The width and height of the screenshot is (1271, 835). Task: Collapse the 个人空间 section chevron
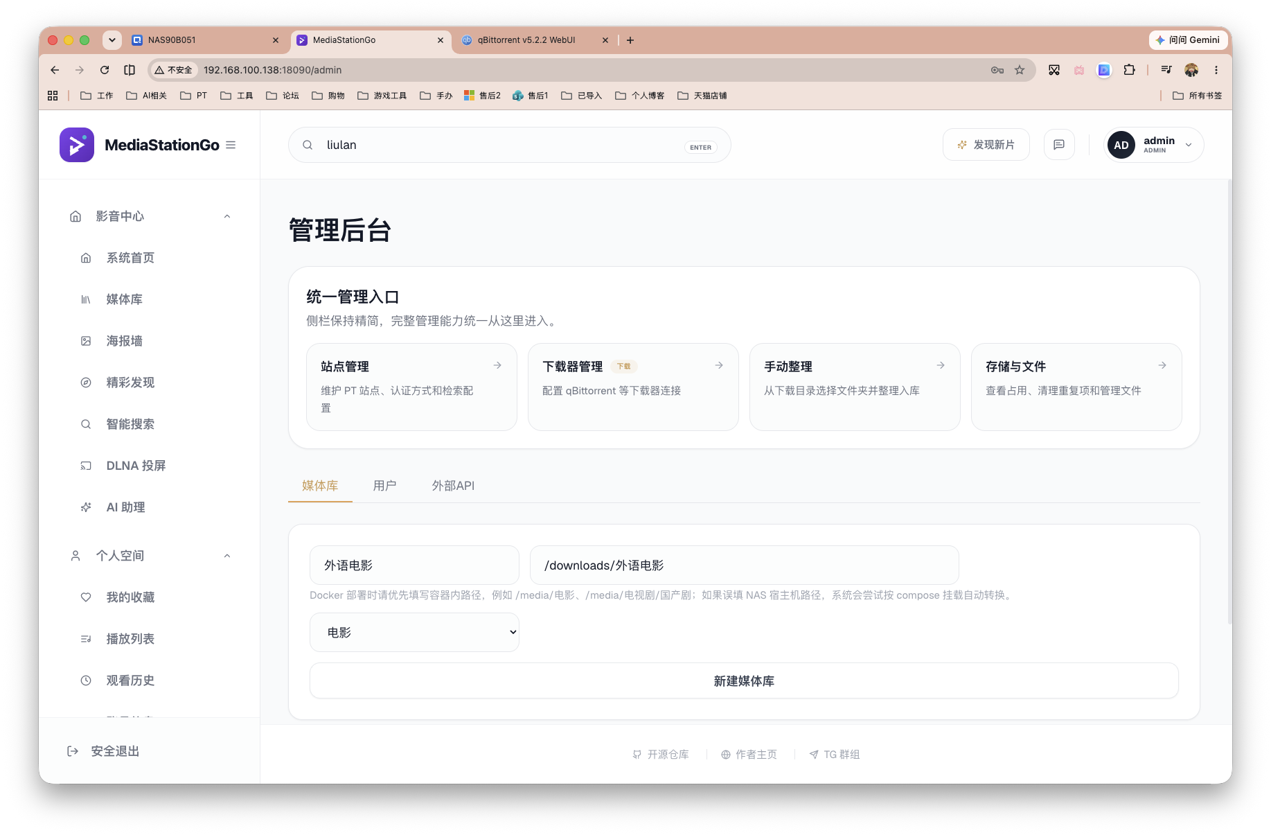227,556
